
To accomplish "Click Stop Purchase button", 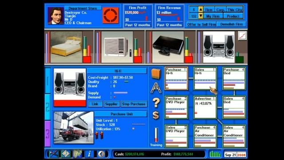I will (134, 104).
